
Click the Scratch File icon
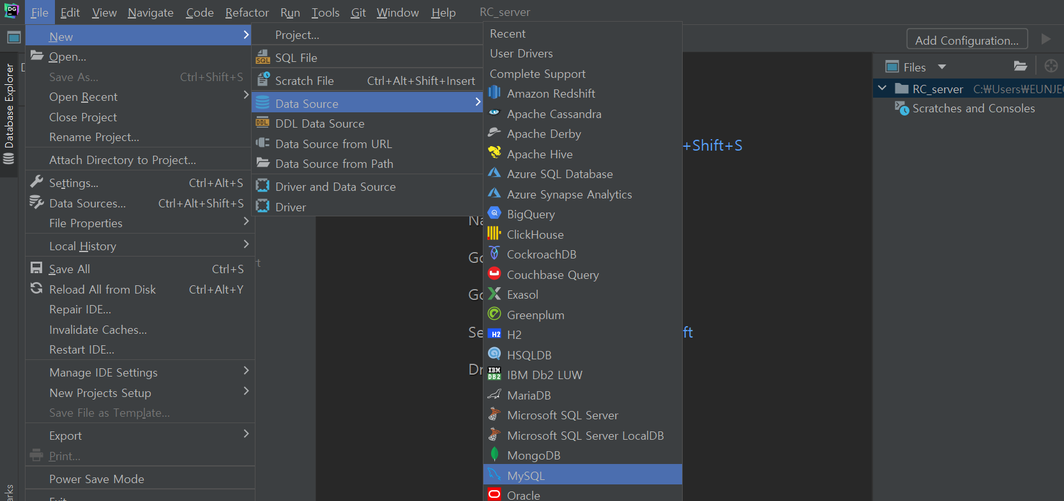point(263,80)
